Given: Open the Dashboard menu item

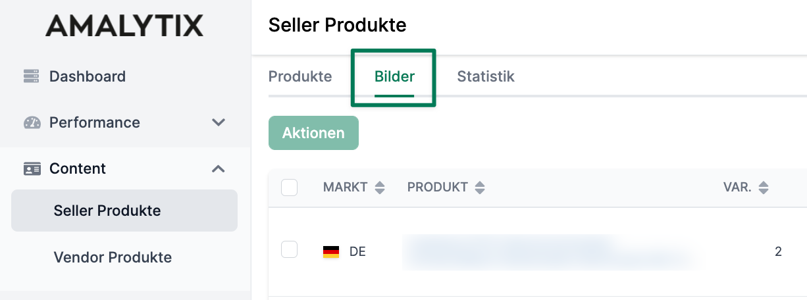Looking at the screenshot, I should tap(87, 76).
